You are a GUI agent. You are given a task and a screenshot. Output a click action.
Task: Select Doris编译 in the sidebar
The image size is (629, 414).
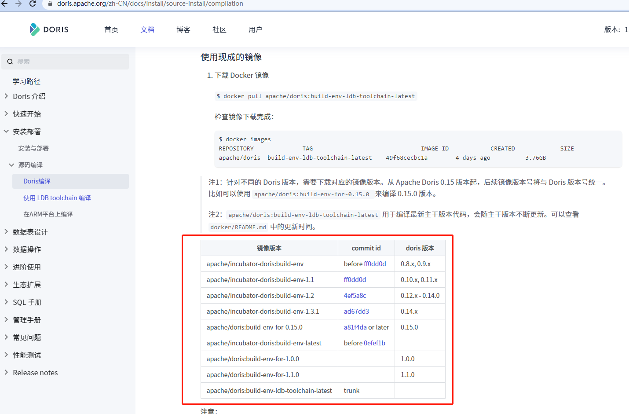pos(70,181)
